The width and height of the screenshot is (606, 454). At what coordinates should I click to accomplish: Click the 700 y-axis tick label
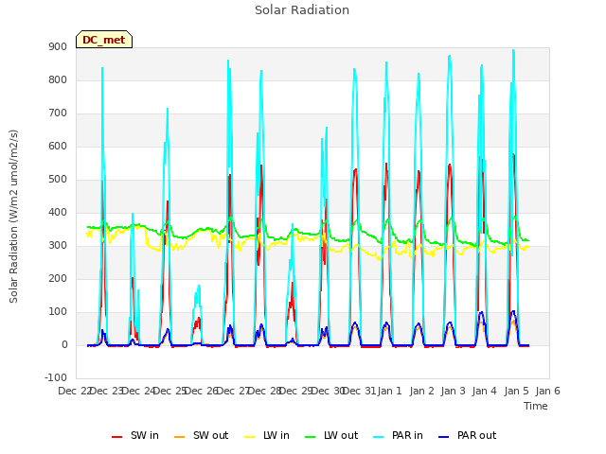(x=58, y=113)
